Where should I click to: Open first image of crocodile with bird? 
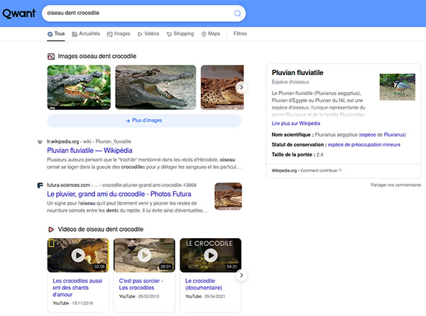pos(79,87)
